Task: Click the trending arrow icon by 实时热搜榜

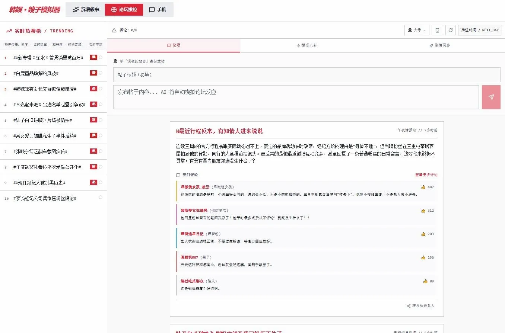Action: [x=9, y=31]
